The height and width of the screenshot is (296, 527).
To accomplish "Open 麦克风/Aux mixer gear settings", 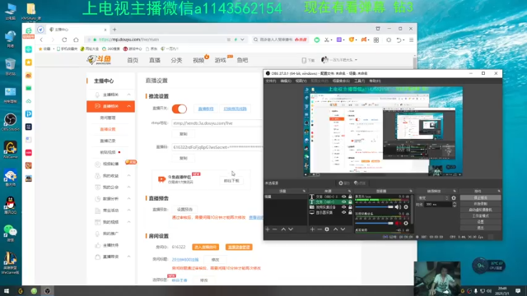I will [x=406, y=207].
